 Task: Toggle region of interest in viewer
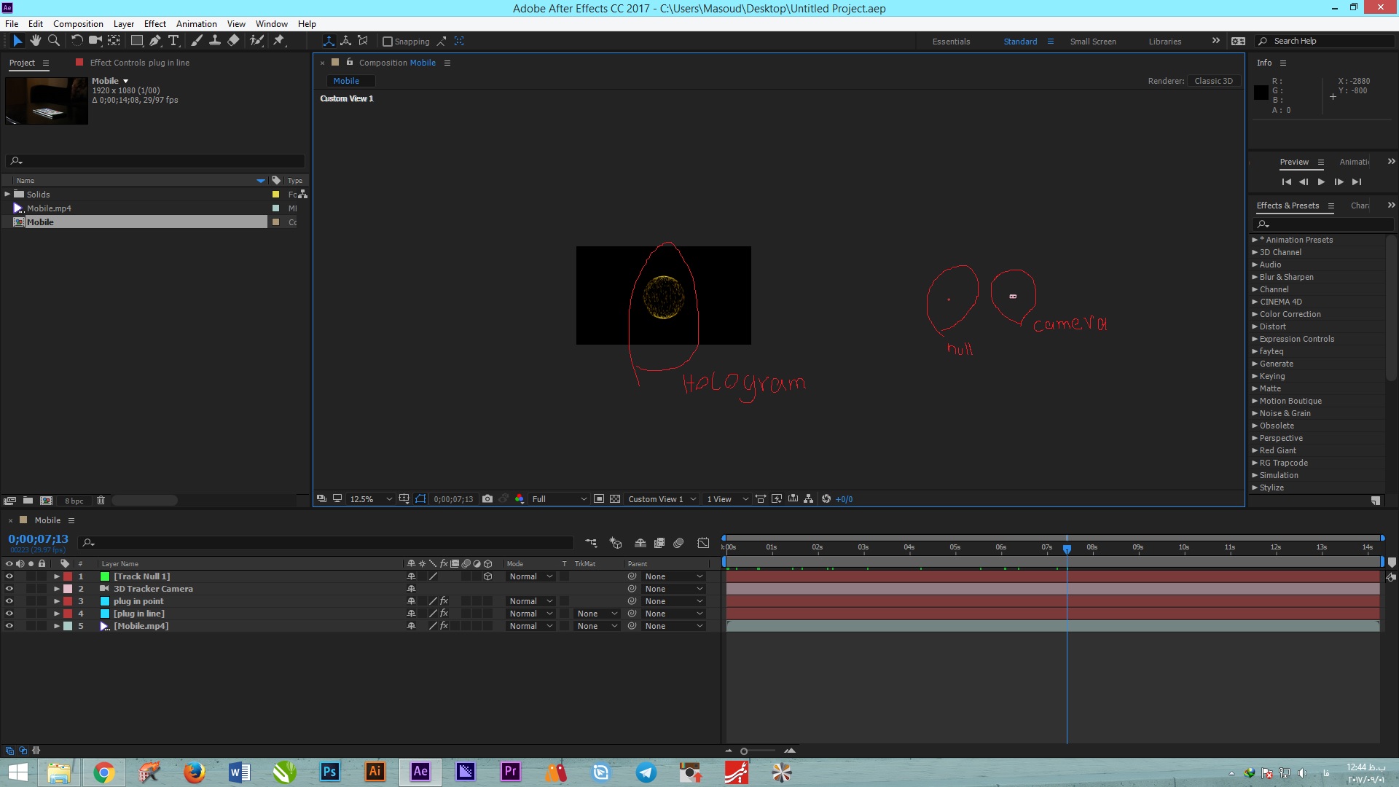coord(599,499)
